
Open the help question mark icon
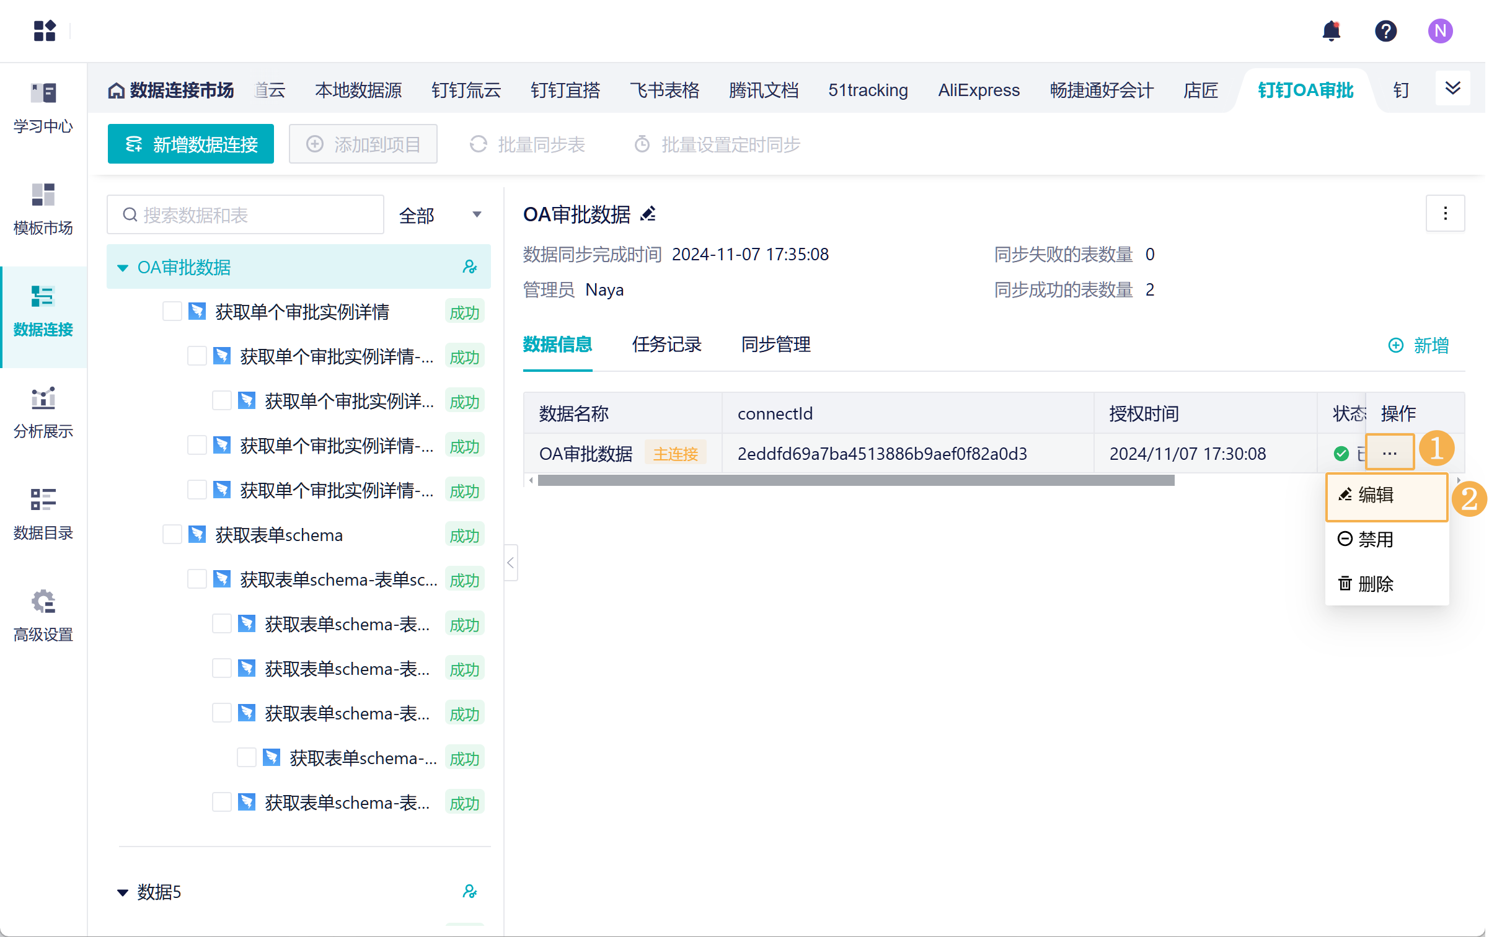(x=1385, y=30)
